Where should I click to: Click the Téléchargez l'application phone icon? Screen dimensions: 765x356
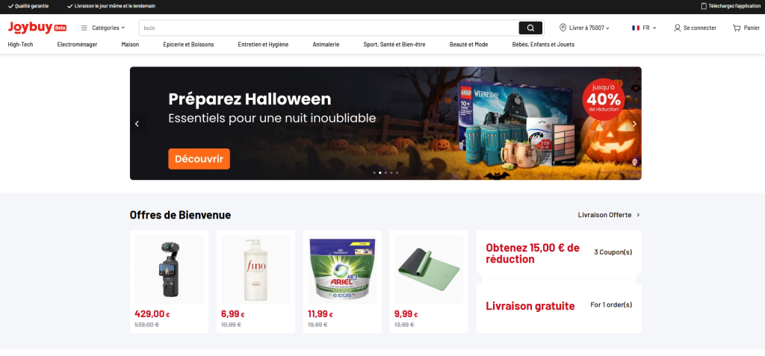tap(704, 6)
